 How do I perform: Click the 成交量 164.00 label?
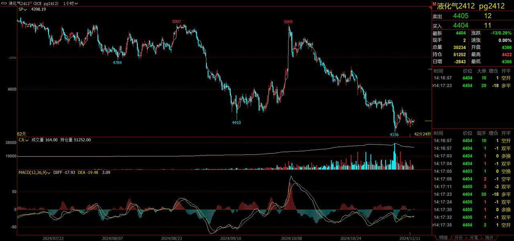point(45,140)
